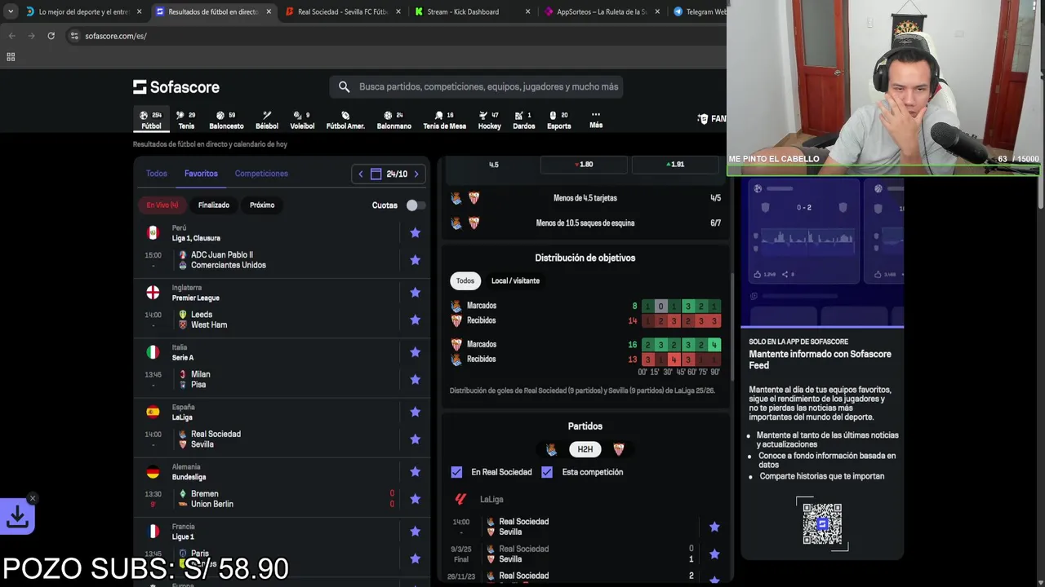Open the Voleibol sport category
1045x587 pixels.
tap(302, 120)
